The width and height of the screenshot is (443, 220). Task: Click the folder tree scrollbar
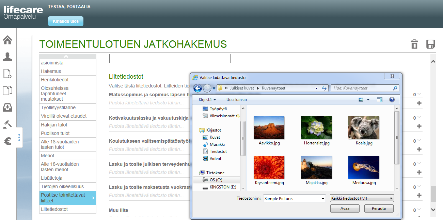[x=243, y=138]
